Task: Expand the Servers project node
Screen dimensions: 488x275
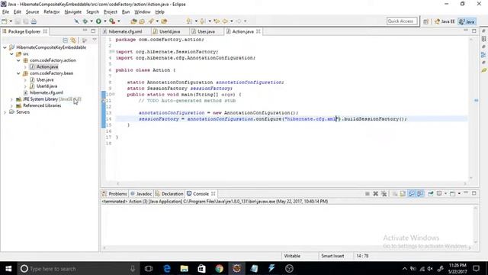Action: [5, 112]
